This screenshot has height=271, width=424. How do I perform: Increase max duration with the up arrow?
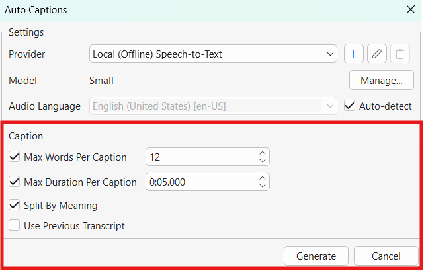pyautogui.click(x=263, y=178)
